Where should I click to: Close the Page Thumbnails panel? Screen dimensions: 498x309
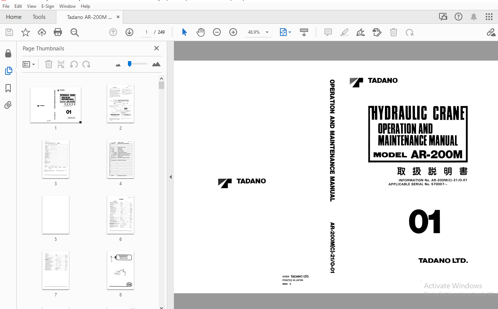coord(156,48)
